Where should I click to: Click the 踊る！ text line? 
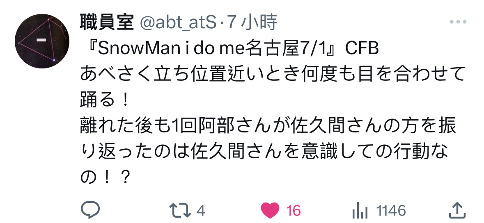[x=104, y=100]
